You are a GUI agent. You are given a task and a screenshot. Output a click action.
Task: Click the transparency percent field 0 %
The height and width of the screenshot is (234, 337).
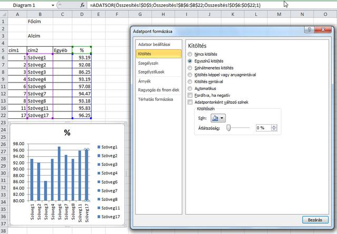click(263, 128)
